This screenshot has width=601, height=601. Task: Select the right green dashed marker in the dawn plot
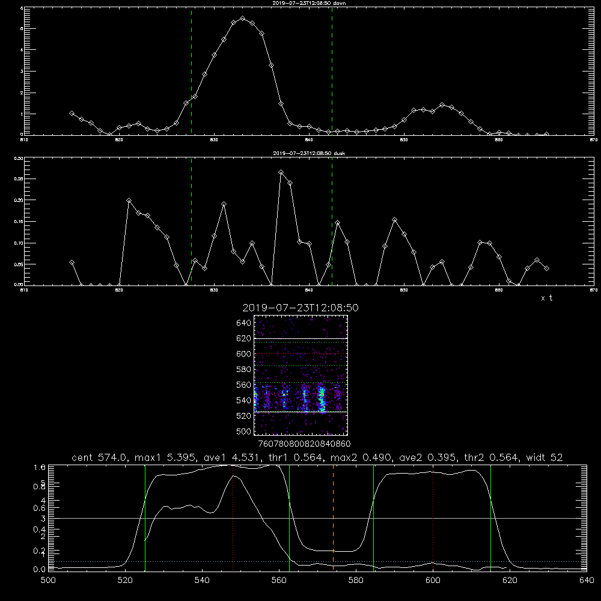[332, 71]
